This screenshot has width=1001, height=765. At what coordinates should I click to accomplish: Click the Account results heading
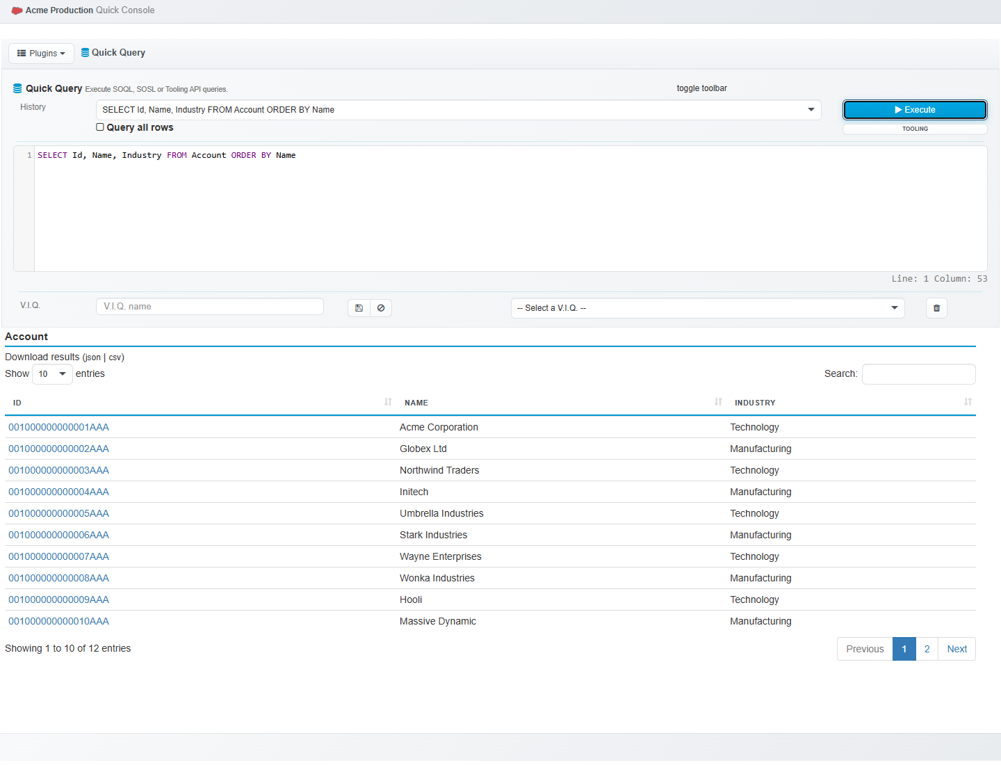26,337
